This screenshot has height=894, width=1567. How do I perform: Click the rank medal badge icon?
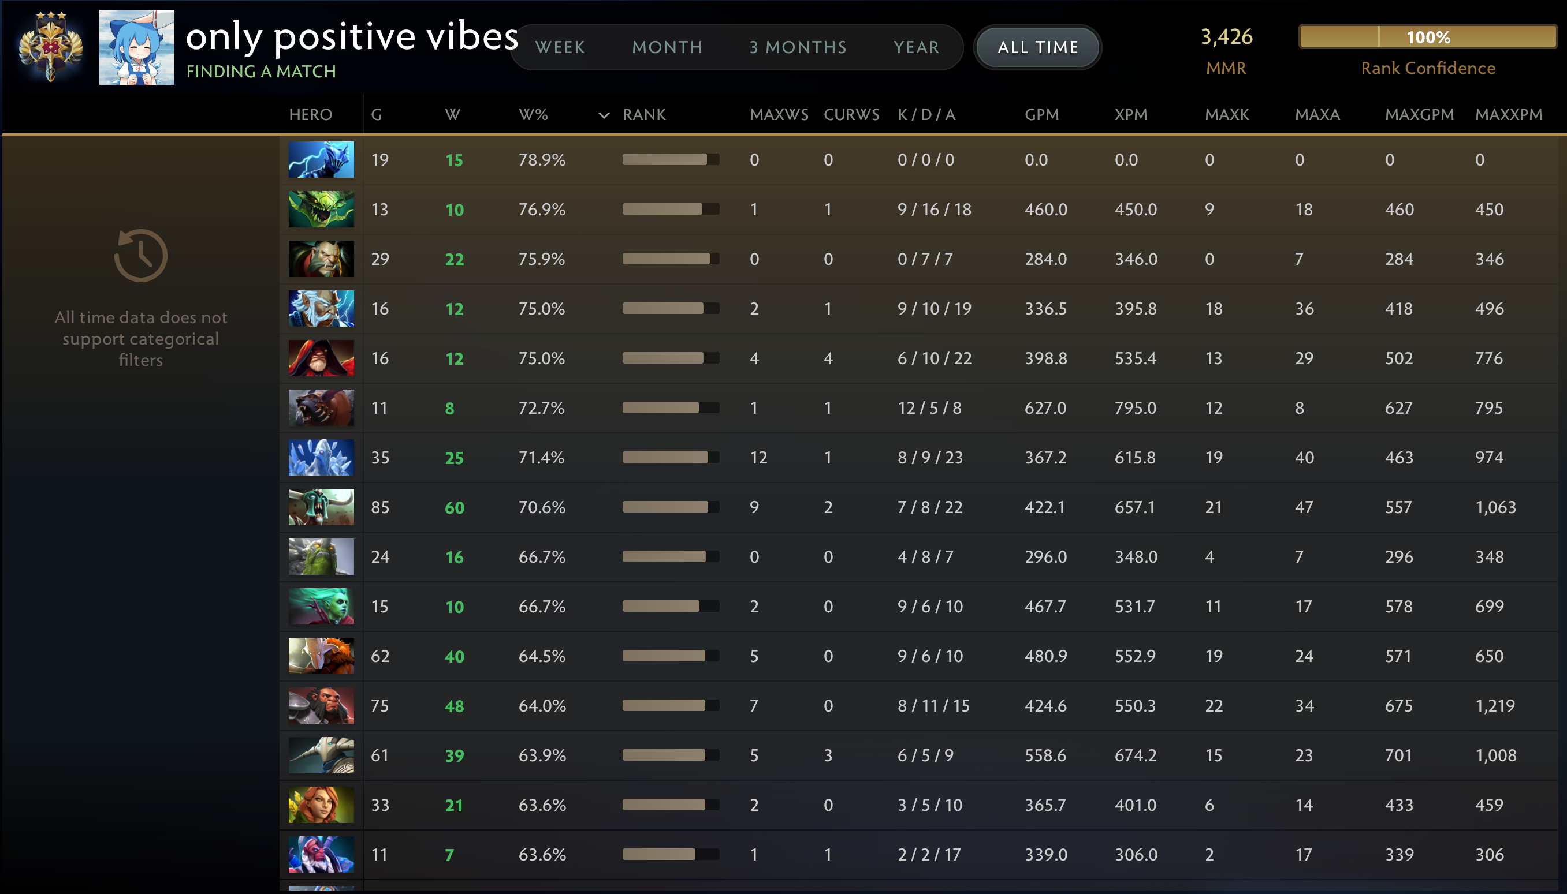(x=50, y=47)
